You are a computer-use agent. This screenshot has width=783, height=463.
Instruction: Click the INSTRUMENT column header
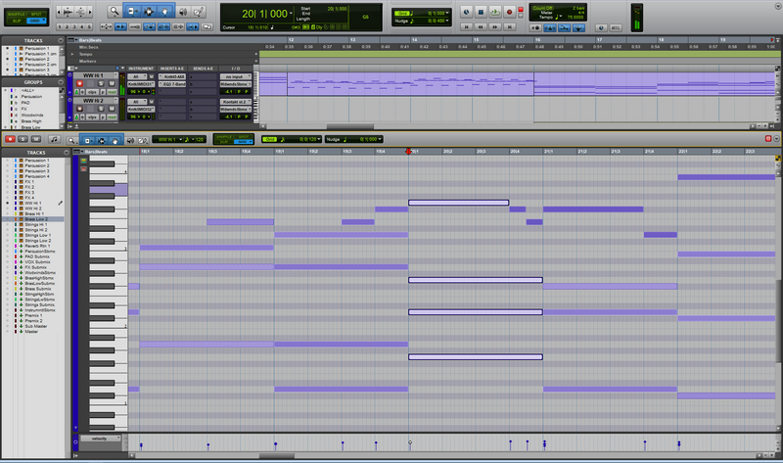coord(141,69)
